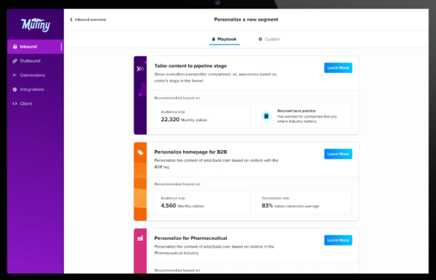Click 'Recommended based on' in the B2B card
This screenshot has height=280, width=436.
coord(177,184)
